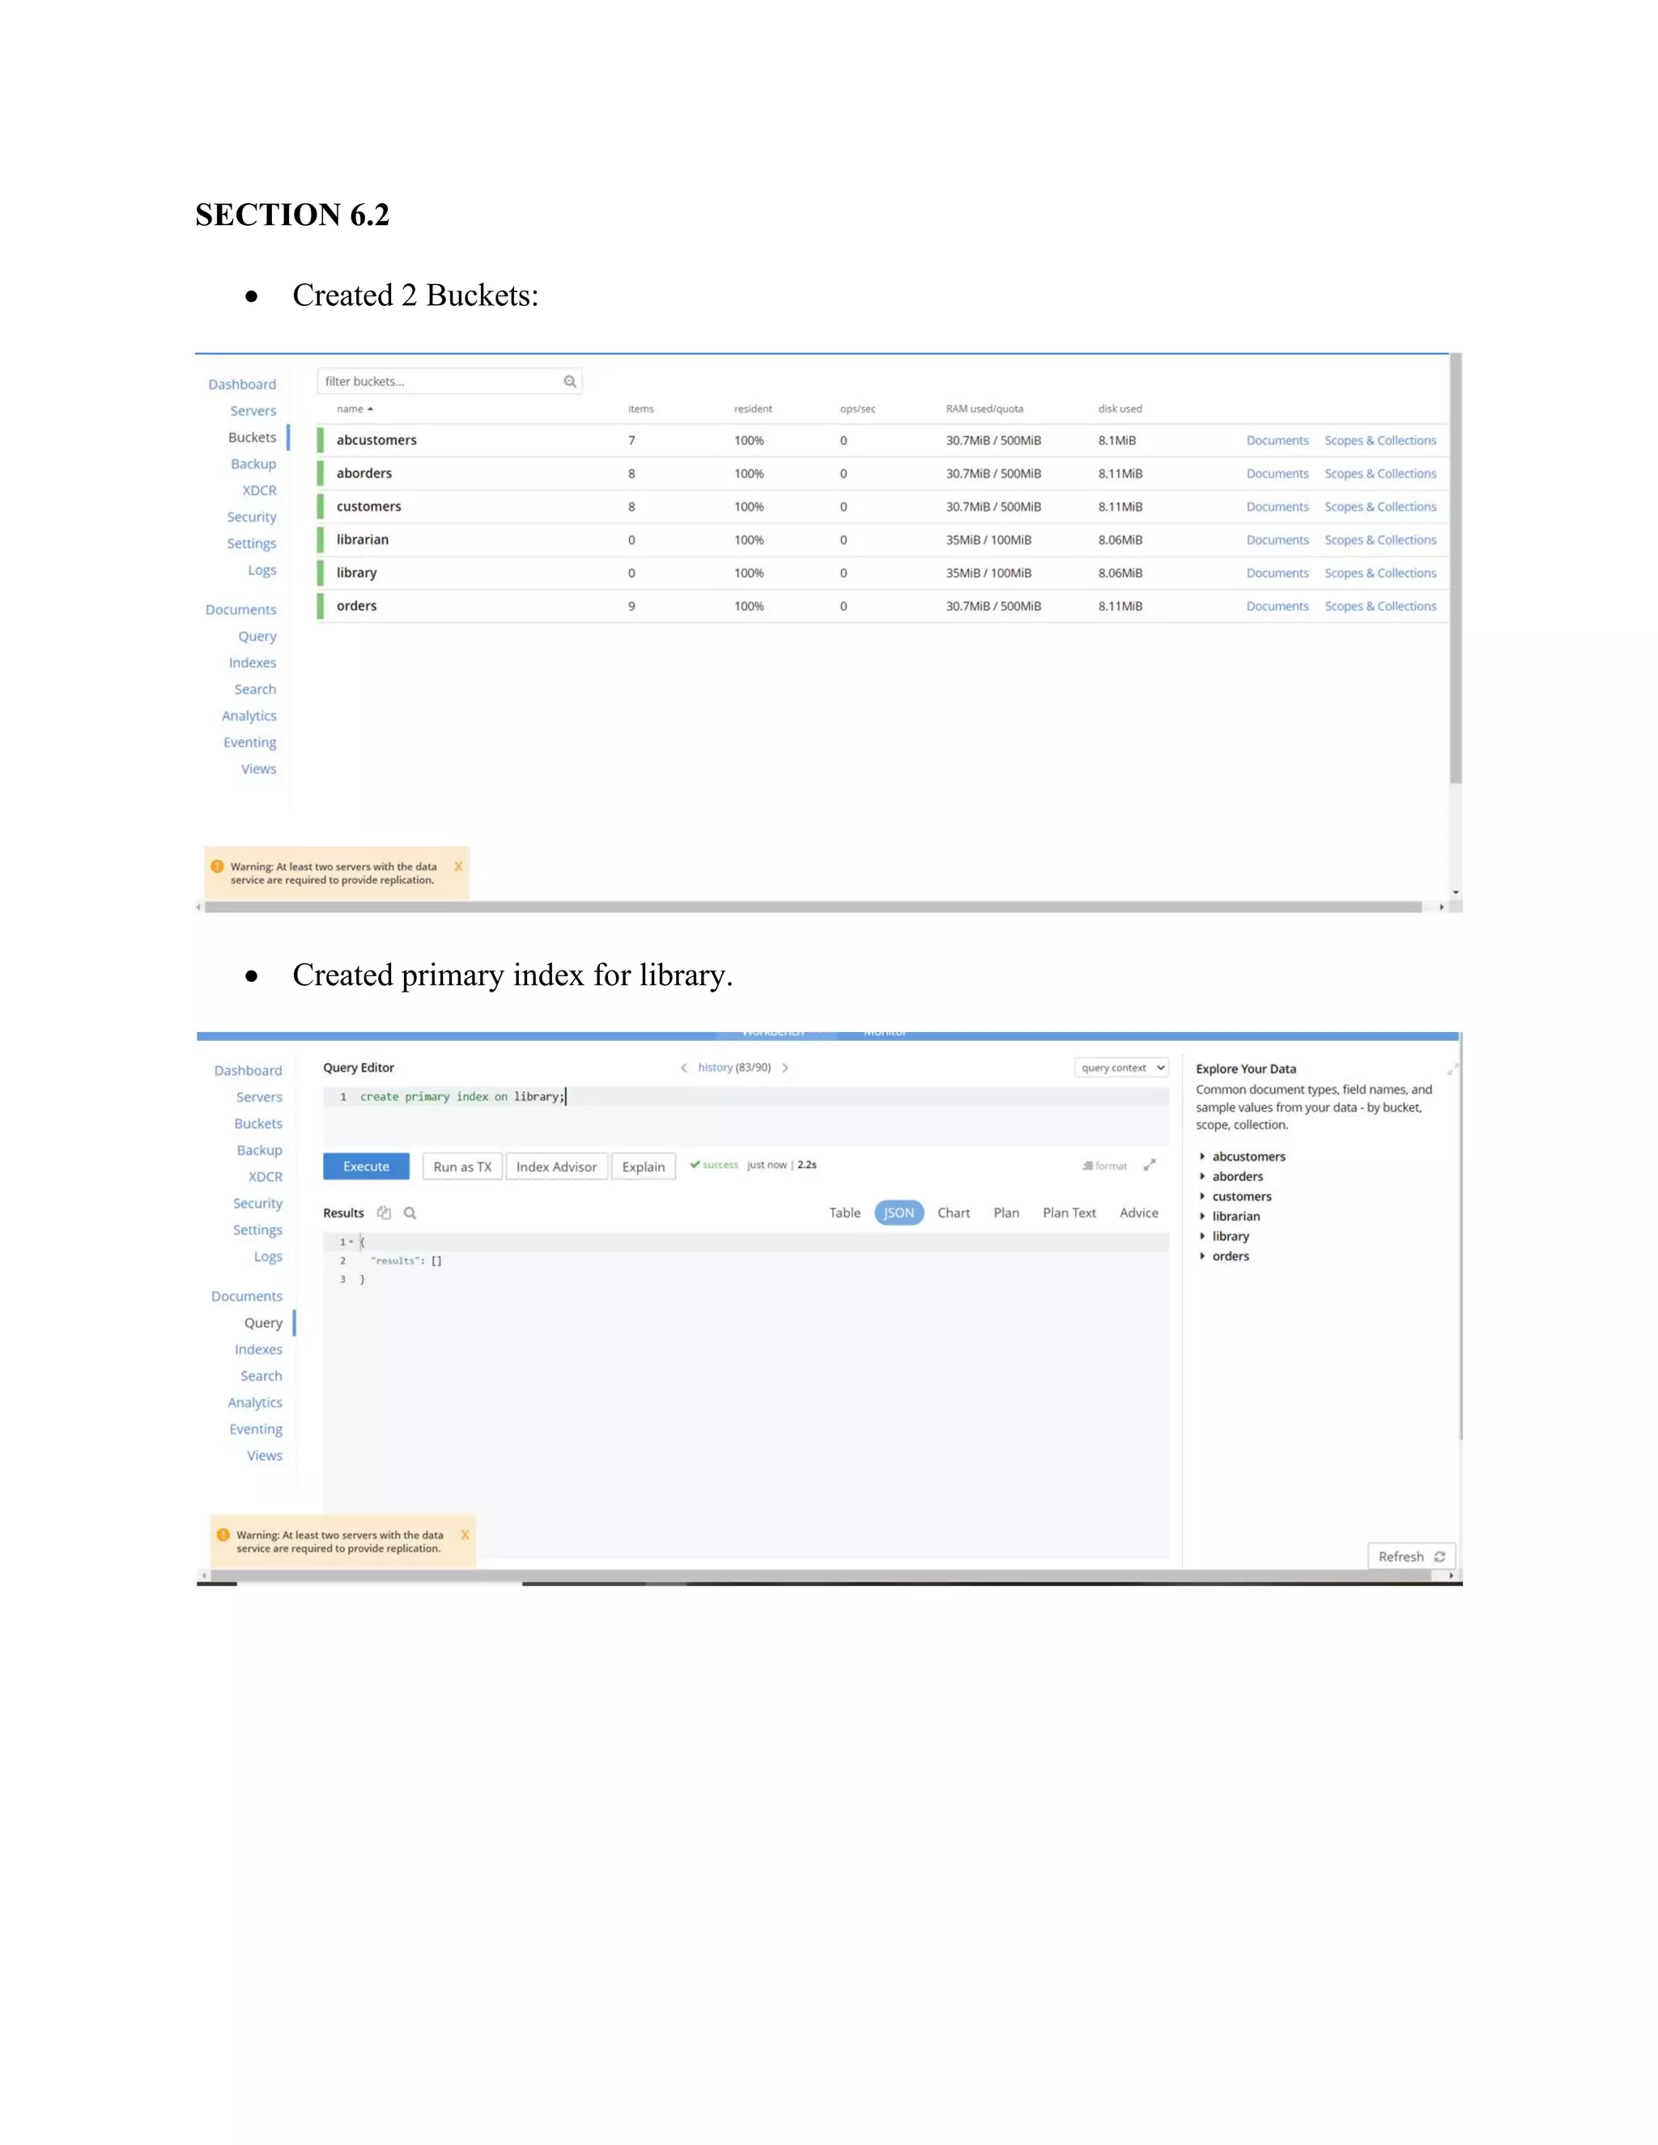Go to next query history with right chevron

(784, 1068)
